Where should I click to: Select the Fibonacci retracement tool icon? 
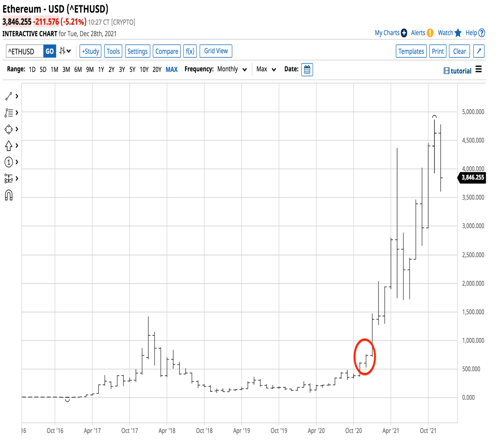[x=9, y=113]
